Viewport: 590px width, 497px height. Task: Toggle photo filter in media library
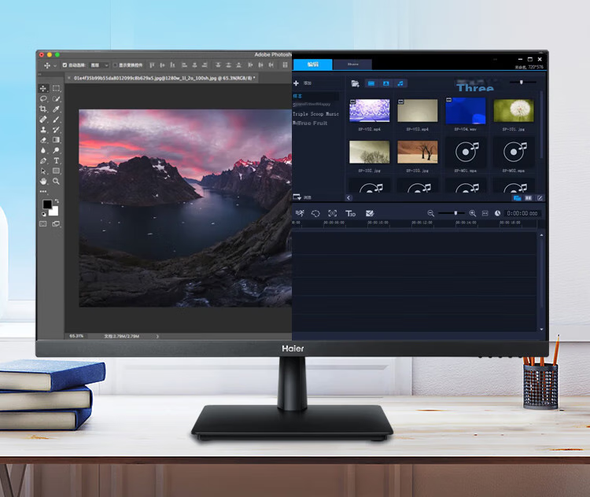pos(385,83)
